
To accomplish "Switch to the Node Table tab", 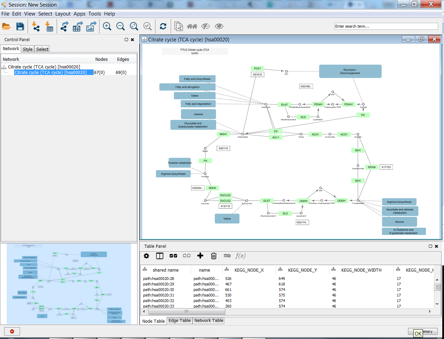I will [153, 321].
